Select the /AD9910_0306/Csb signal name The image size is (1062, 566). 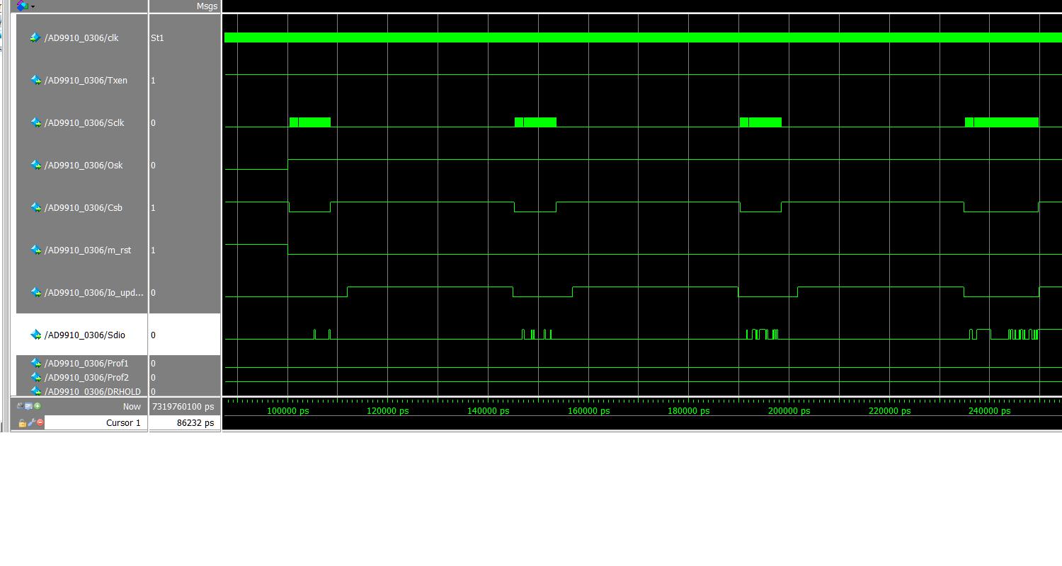pyautogui.click(x=84, y=207)
